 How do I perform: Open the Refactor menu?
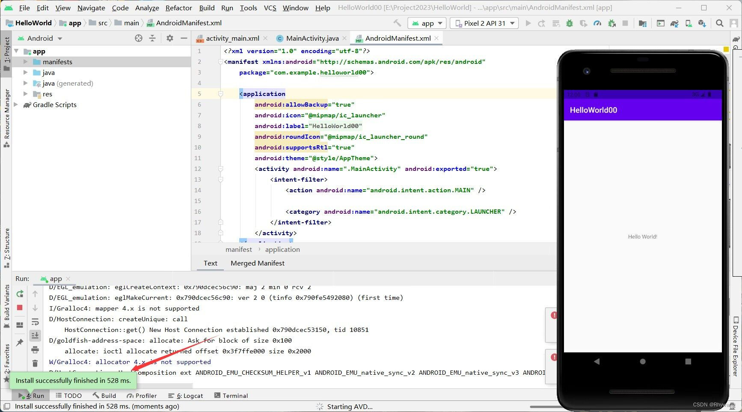pos(178,8)
